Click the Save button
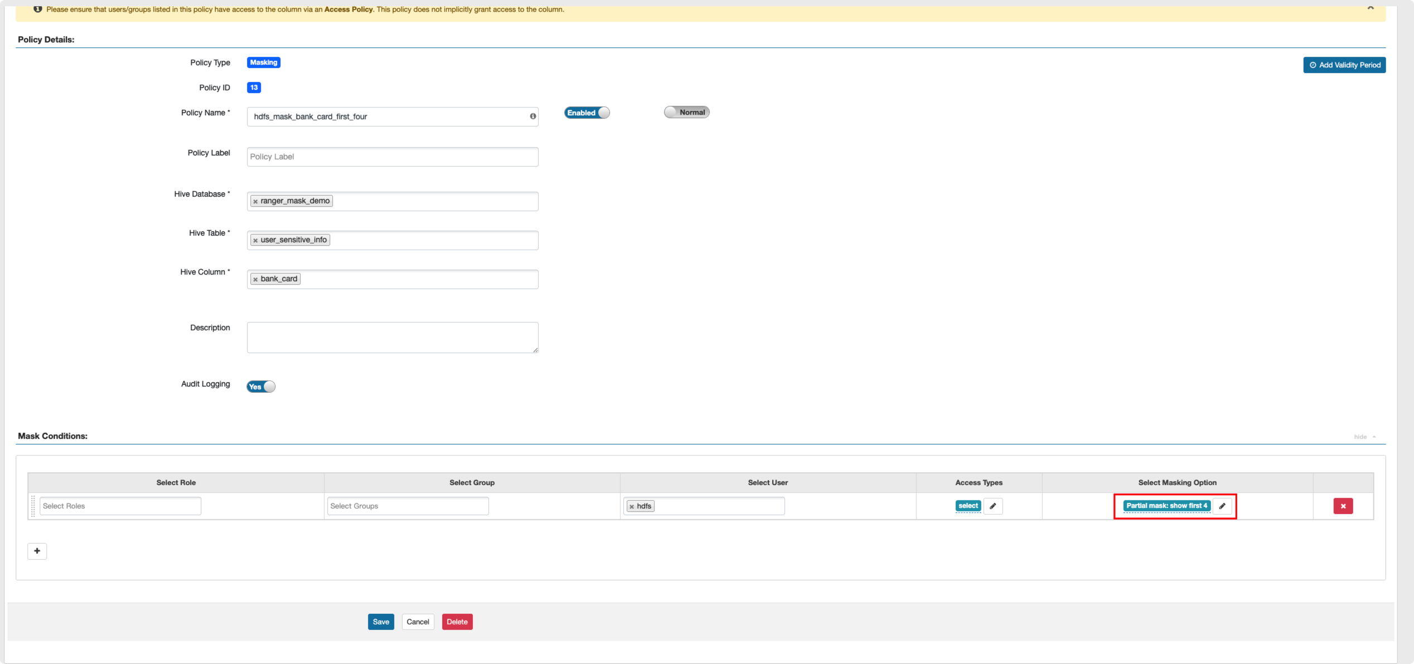This screenshot has width=1414, height=664. (381, 622)
